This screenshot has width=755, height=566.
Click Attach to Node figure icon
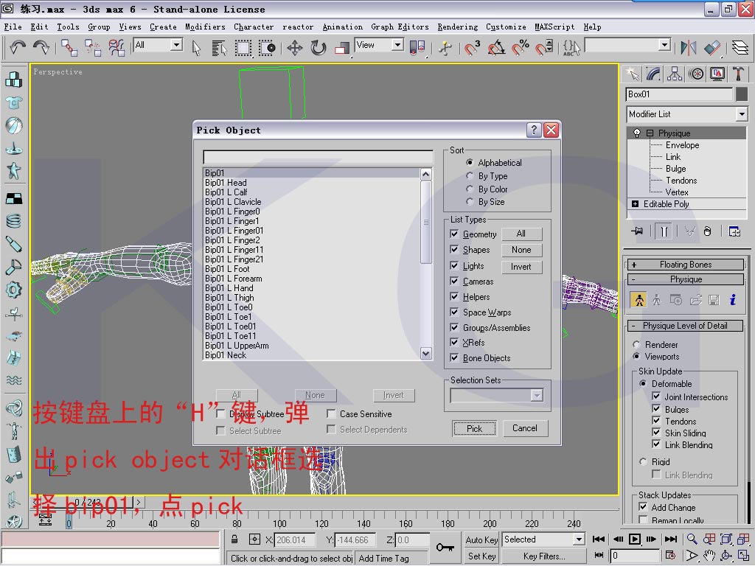(639, 300)
